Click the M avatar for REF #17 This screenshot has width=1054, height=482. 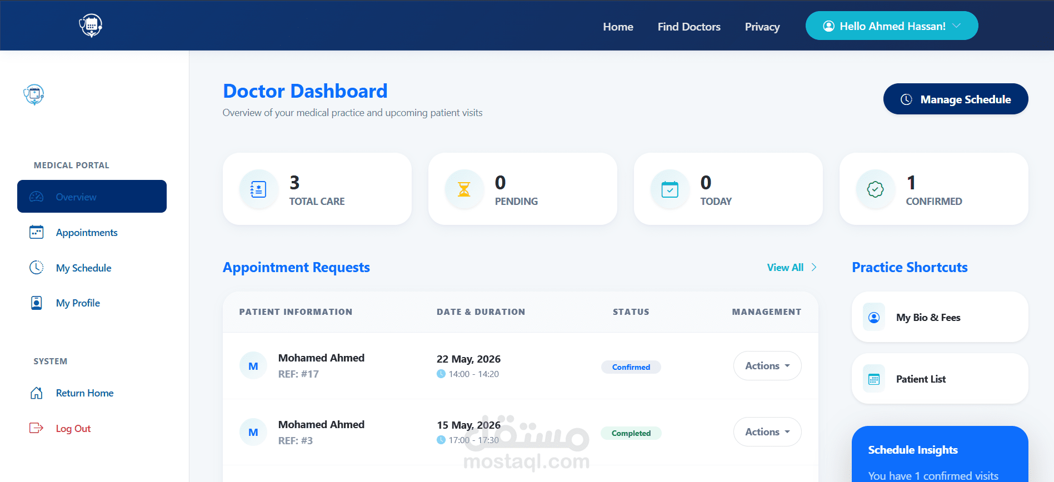point(253,366)
